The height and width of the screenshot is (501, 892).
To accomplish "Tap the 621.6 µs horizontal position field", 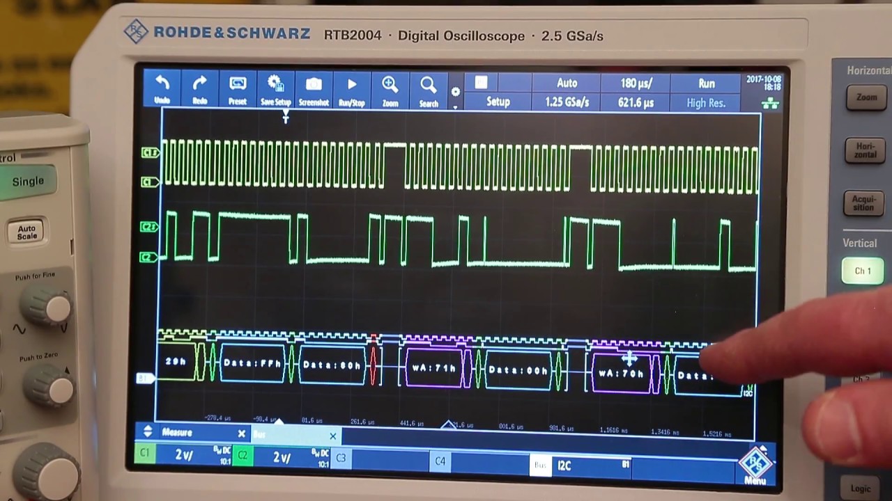I will [636, 102].
